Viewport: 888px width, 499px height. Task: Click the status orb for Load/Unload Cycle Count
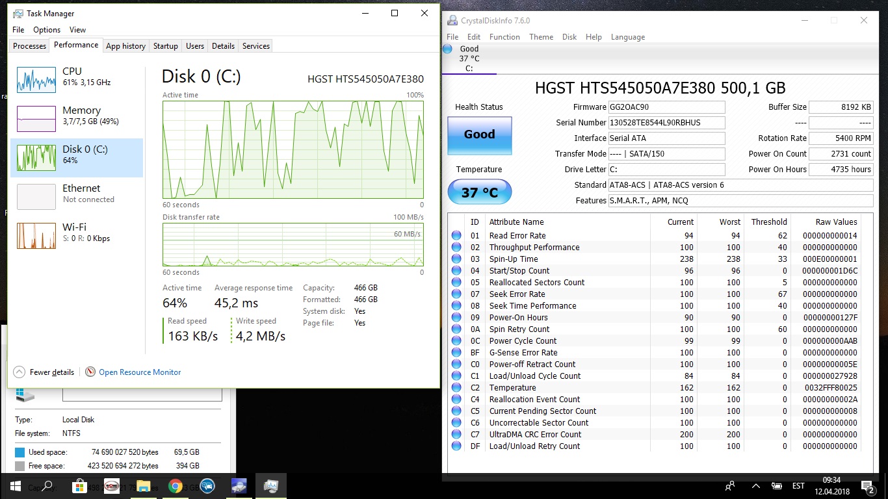pos(456,376)
